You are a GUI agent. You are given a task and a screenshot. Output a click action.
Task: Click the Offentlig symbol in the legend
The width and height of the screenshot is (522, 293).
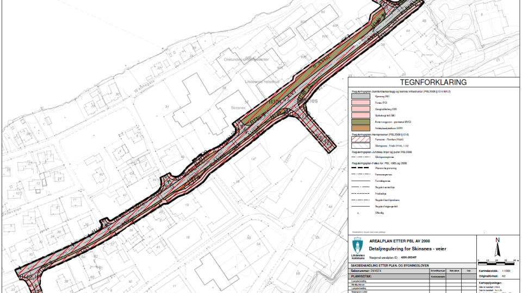pos(359,213)
